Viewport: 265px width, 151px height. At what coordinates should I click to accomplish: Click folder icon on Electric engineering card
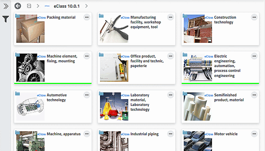coord(185,55)
